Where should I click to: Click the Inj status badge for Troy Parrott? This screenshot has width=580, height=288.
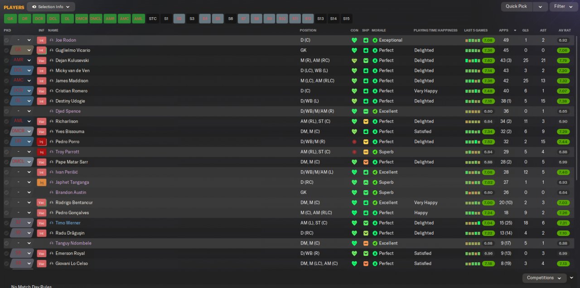pyautogui.click(x=42, y=152)
